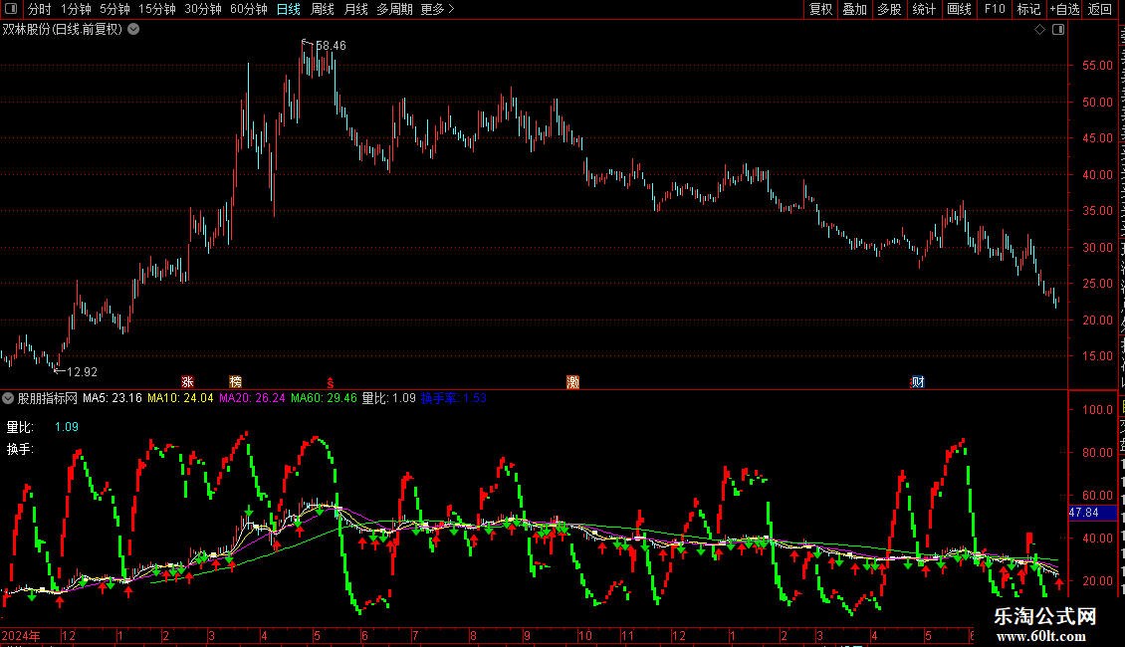Switch to the 5分钟 period tab
The image size is (1125, 647).
114,9
